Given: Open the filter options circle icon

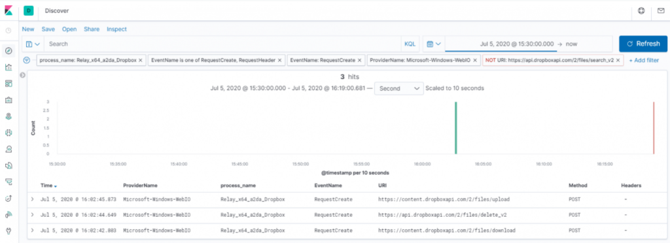Looking at the screenshot, I should [x=27, y=60].
